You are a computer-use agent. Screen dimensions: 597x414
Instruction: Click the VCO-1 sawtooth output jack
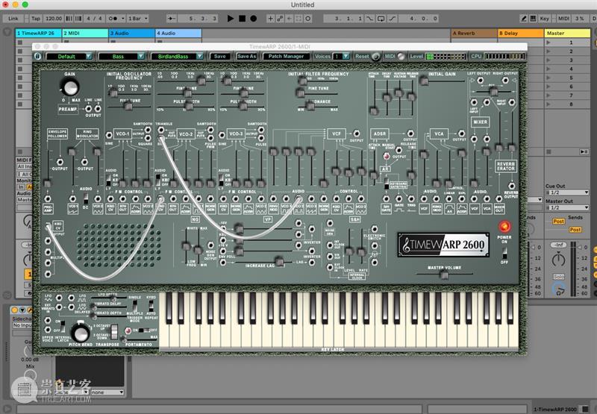148,130
